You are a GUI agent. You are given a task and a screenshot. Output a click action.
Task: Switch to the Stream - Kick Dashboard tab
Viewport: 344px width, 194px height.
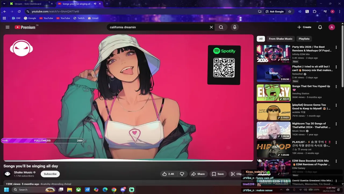pyautogui.click(x=28, y=4)
